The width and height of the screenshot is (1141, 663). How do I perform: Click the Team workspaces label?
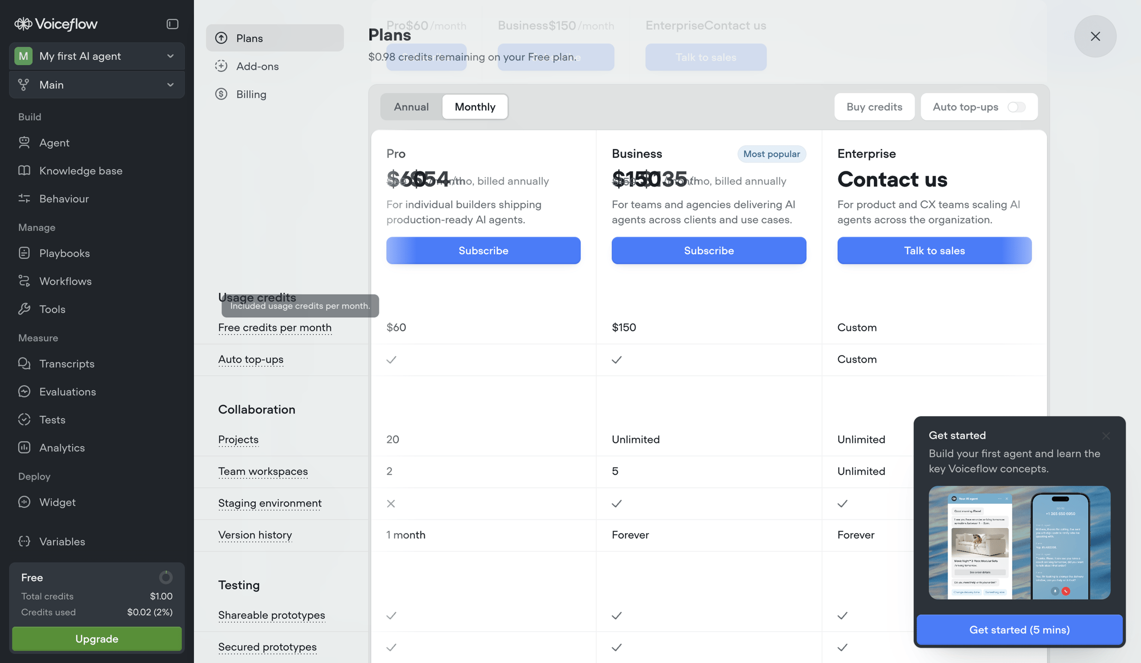click(x=263, y=471)
